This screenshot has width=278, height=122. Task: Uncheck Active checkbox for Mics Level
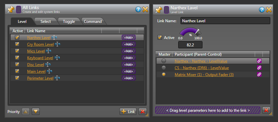[17, 51]
